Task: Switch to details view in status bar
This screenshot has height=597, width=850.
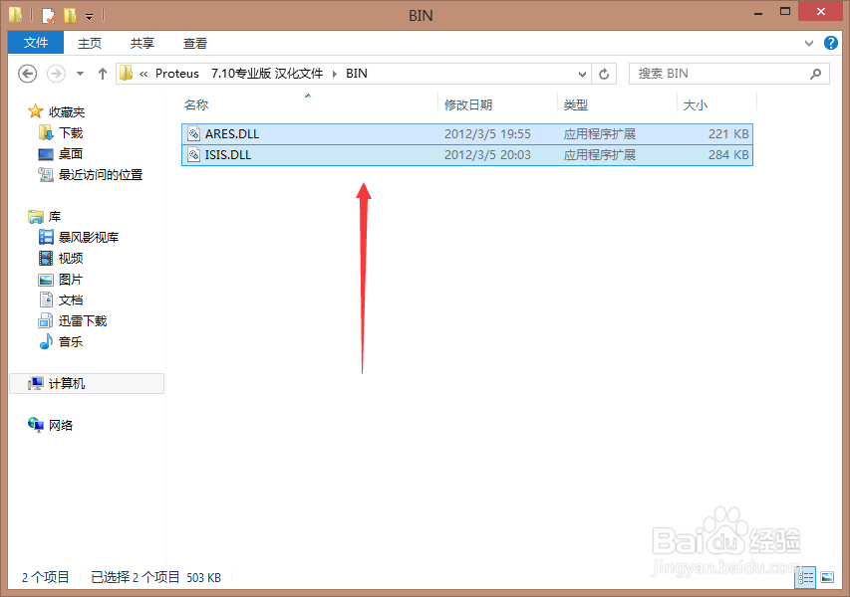Action: [805, 577]
